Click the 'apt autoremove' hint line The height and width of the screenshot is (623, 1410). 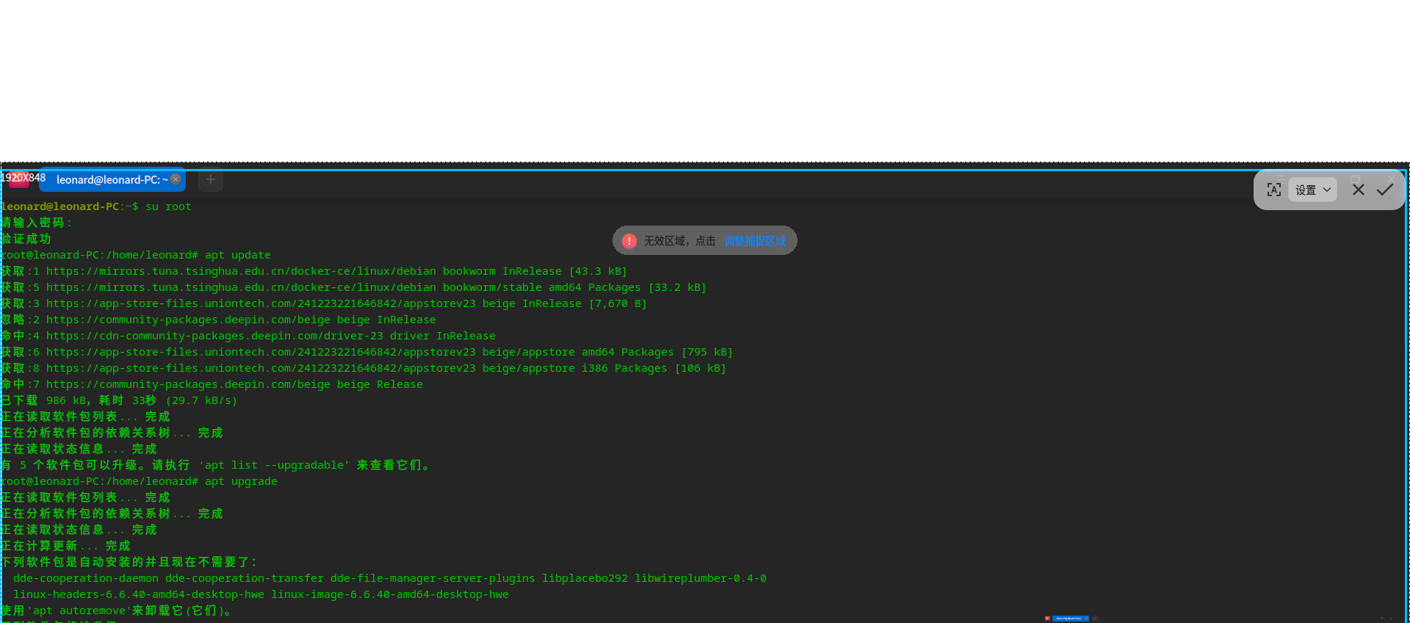[116, 611]
